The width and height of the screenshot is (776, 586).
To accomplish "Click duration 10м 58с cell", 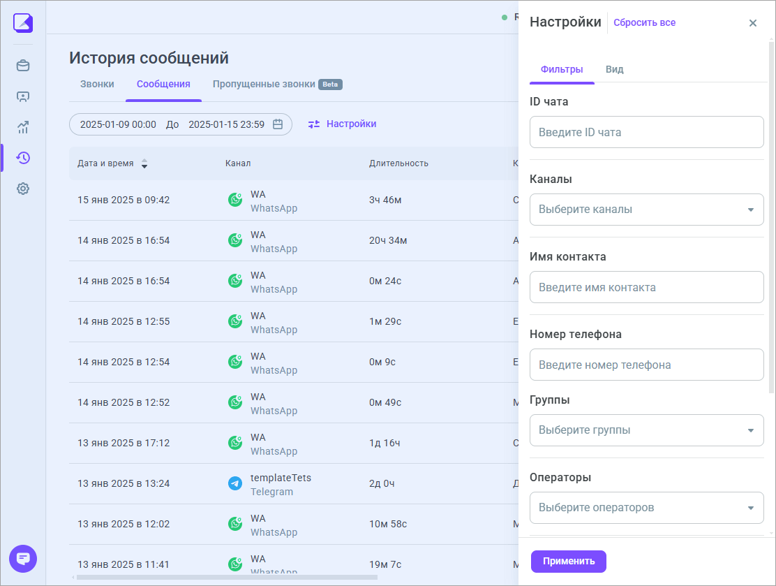I will (x=388, y=524).
